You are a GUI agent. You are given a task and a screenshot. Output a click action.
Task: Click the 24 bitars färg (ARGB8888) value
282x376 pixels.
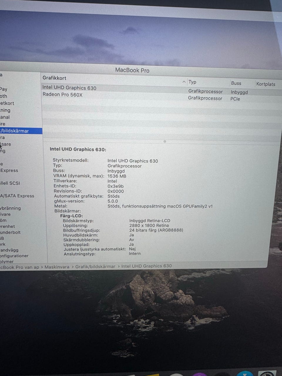[x=156, y=230]
